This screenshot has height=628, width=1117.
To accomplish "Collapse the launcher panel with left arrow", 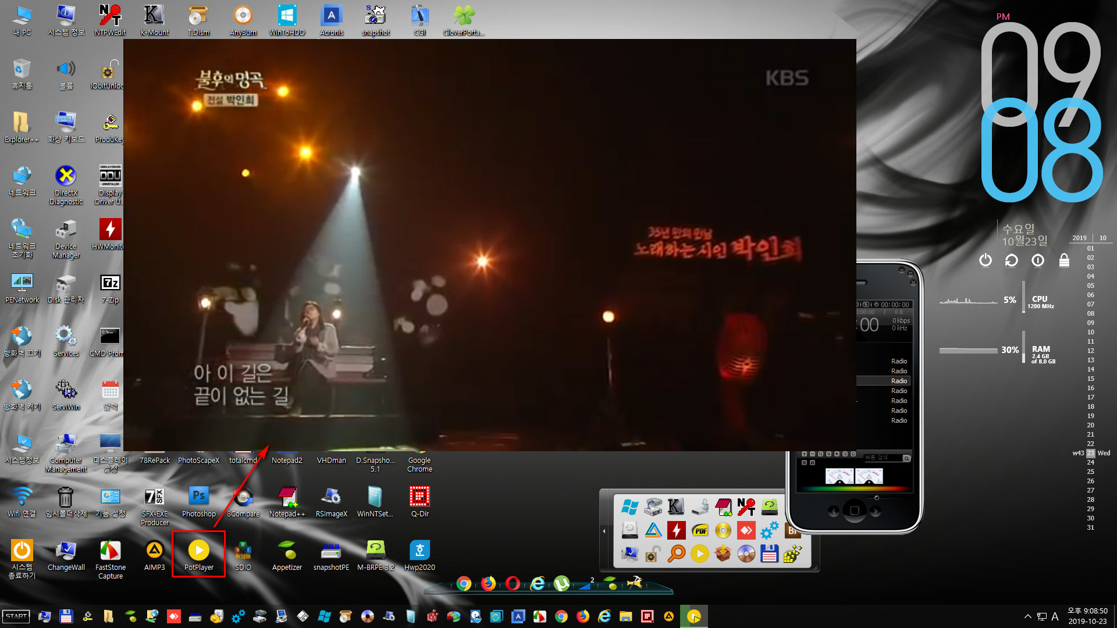I will tap(604, 531).
